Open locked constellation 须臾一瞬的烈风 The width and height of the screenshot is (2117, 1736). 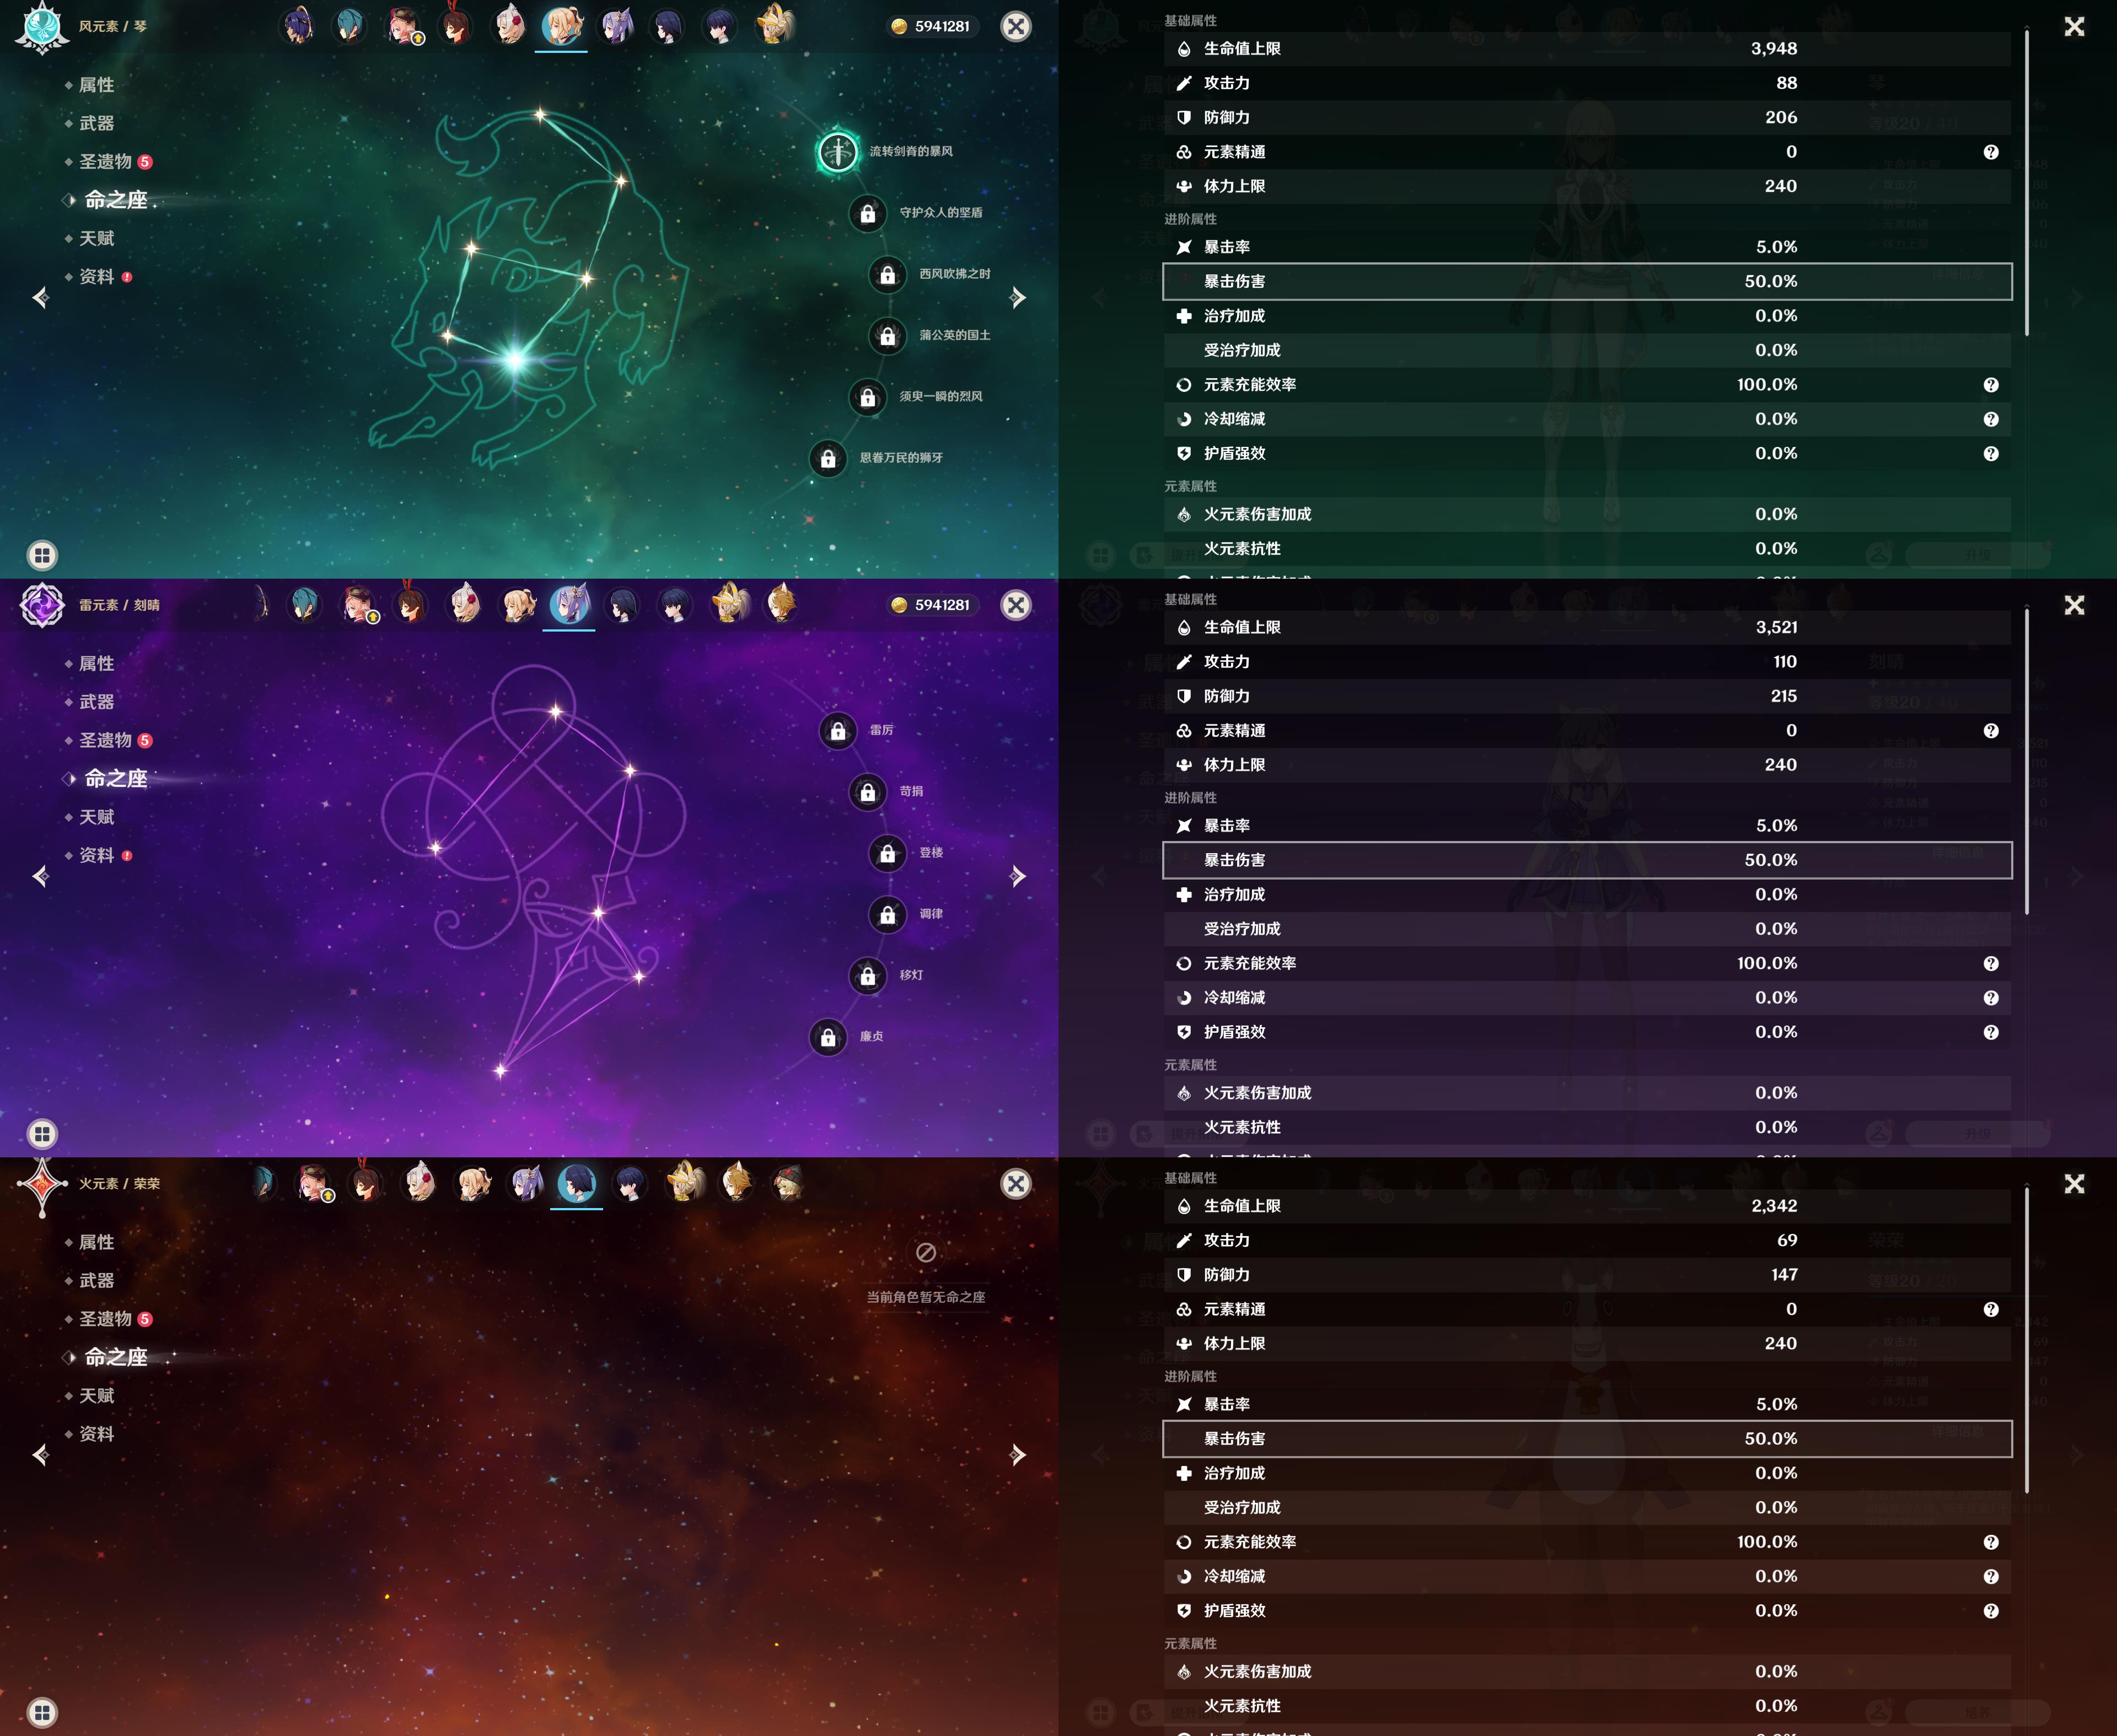pyautogui.click(x=867, y=397)
